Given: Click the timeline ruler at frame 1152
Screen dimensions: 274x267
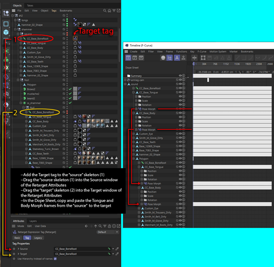Looking at the screenshot, I should point(226,64).
